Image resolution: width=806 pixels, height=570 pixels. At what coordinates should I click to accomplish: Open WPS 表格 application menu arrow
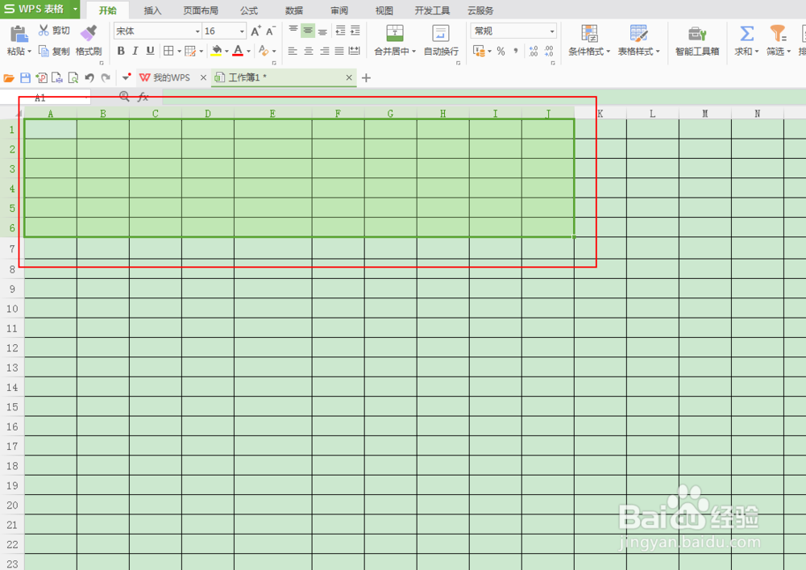pos(75,9)
